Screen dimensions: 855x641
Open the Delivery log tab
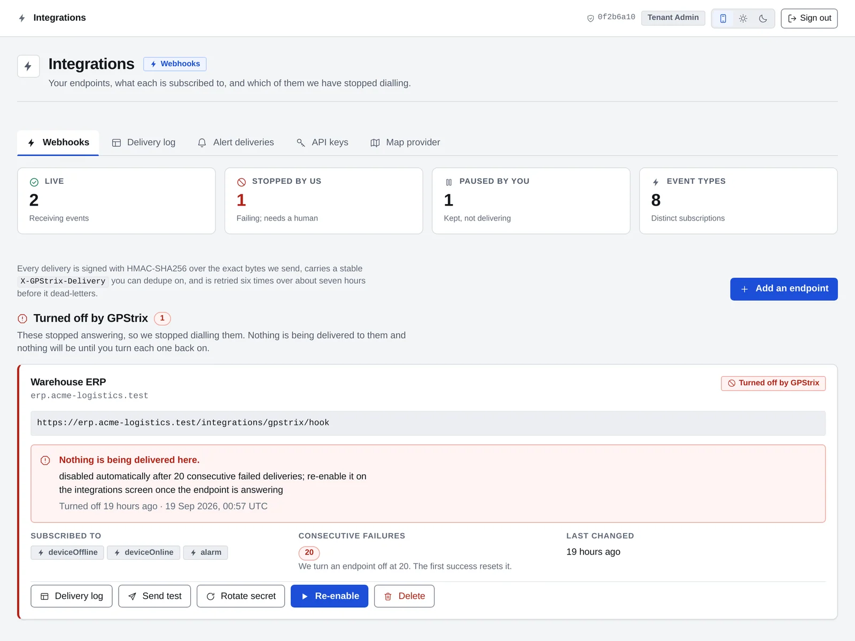pyautogui.click(x=143, y=143)
